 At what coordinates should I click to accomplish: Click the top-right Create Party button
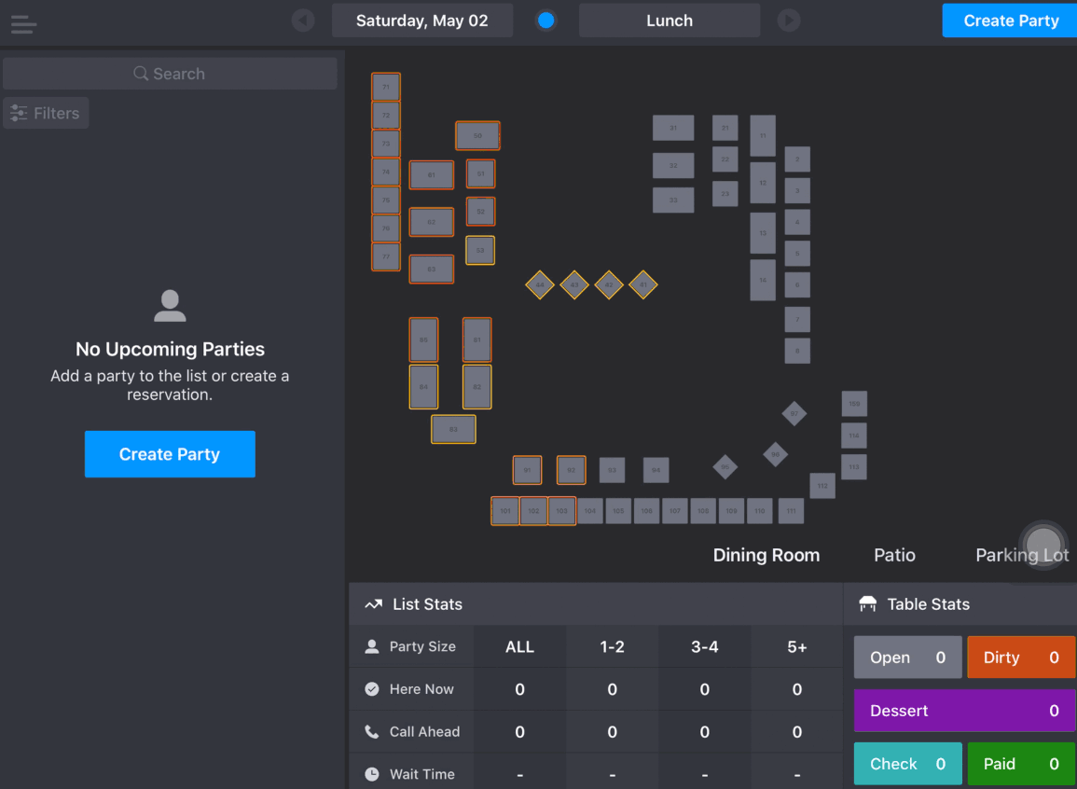point(1011,21)
